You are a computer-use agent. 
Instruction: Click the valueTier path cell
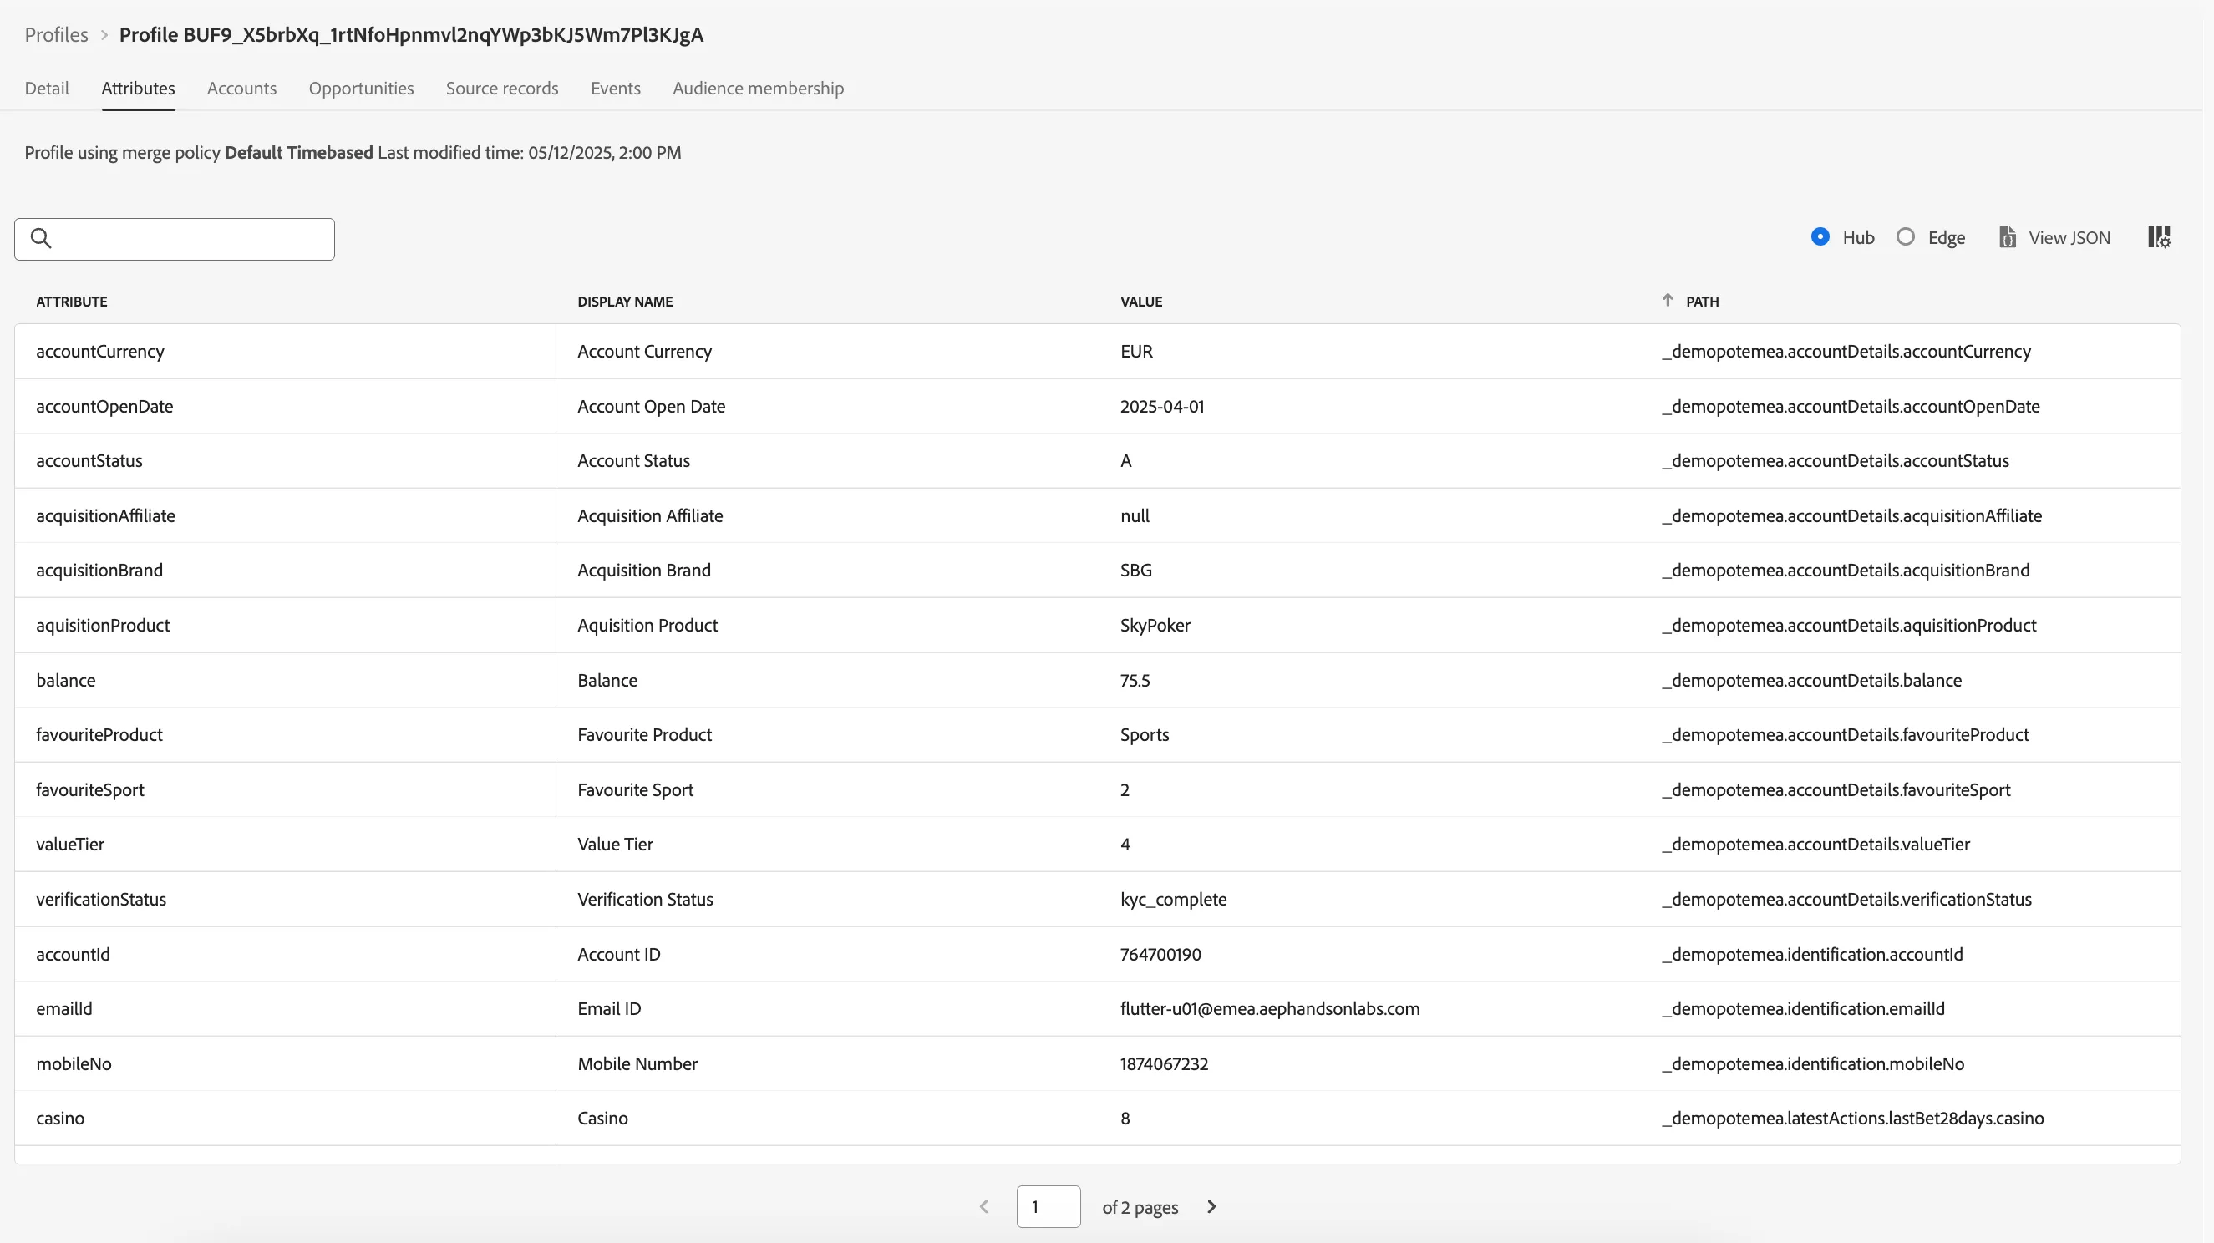[1815, 845]
